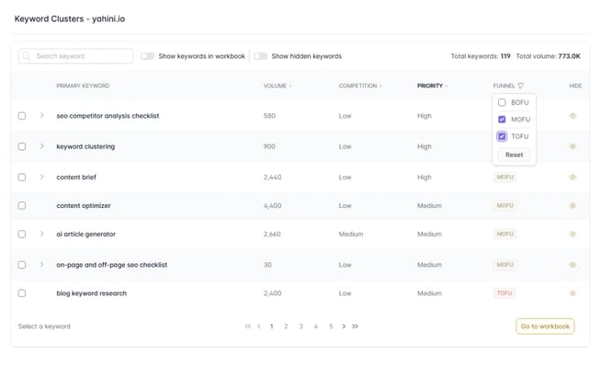
Task: Select the content brief row checkbox
Action: point(22,177)
